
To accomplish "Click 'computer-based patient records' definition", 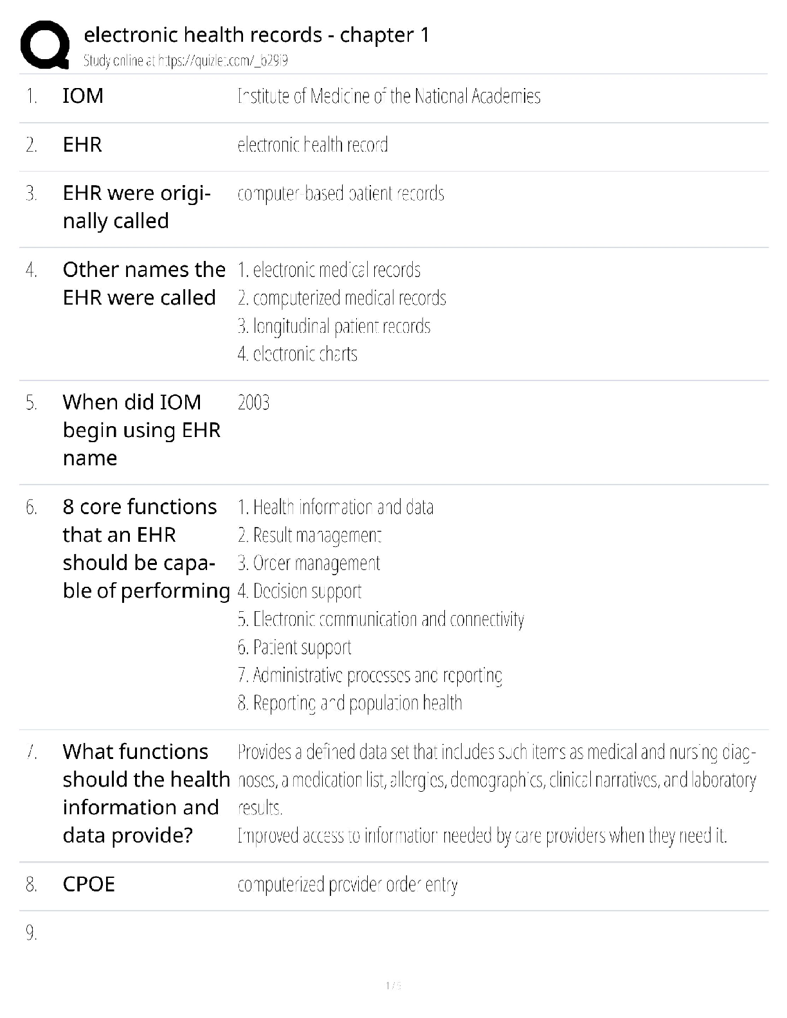I will (x=341, y=193).
